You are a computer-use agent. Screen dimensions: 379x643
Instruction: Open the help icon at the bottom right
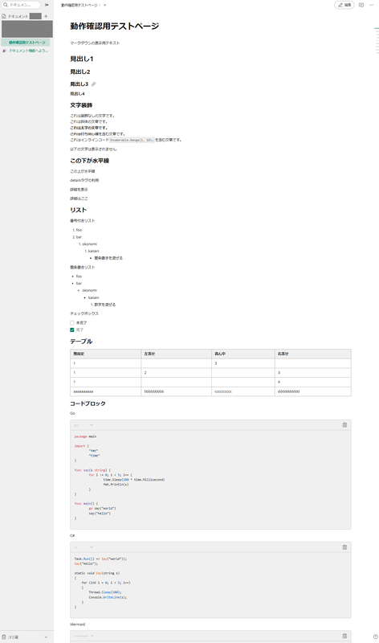tap(375, 637)
